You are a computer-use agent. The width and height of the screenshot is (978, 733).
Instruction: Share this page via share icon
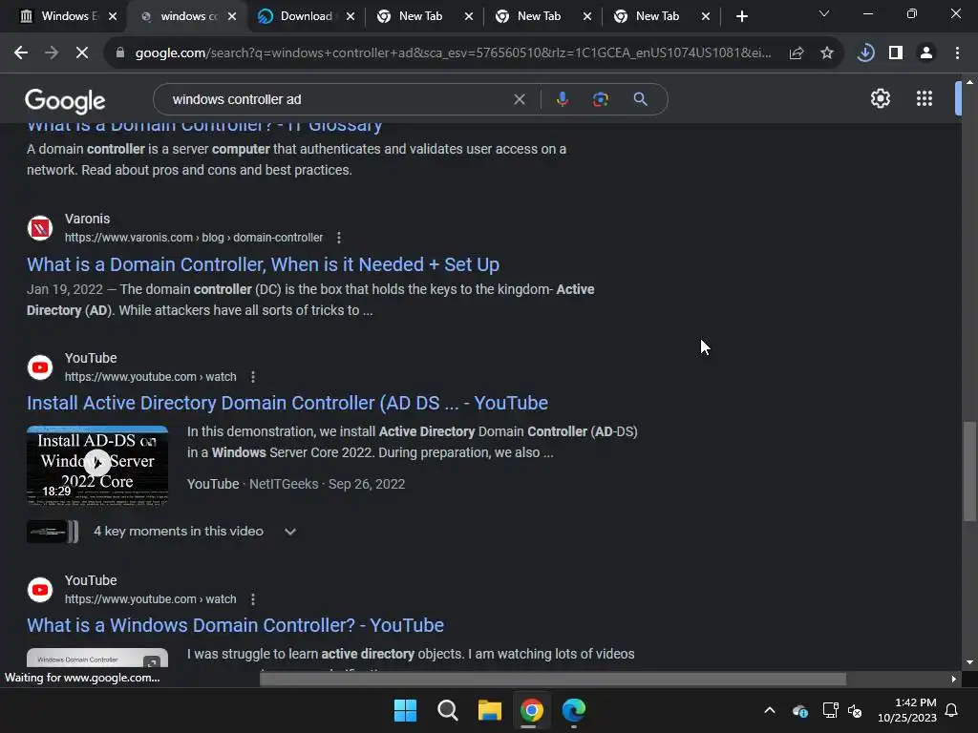pos(797,53)
